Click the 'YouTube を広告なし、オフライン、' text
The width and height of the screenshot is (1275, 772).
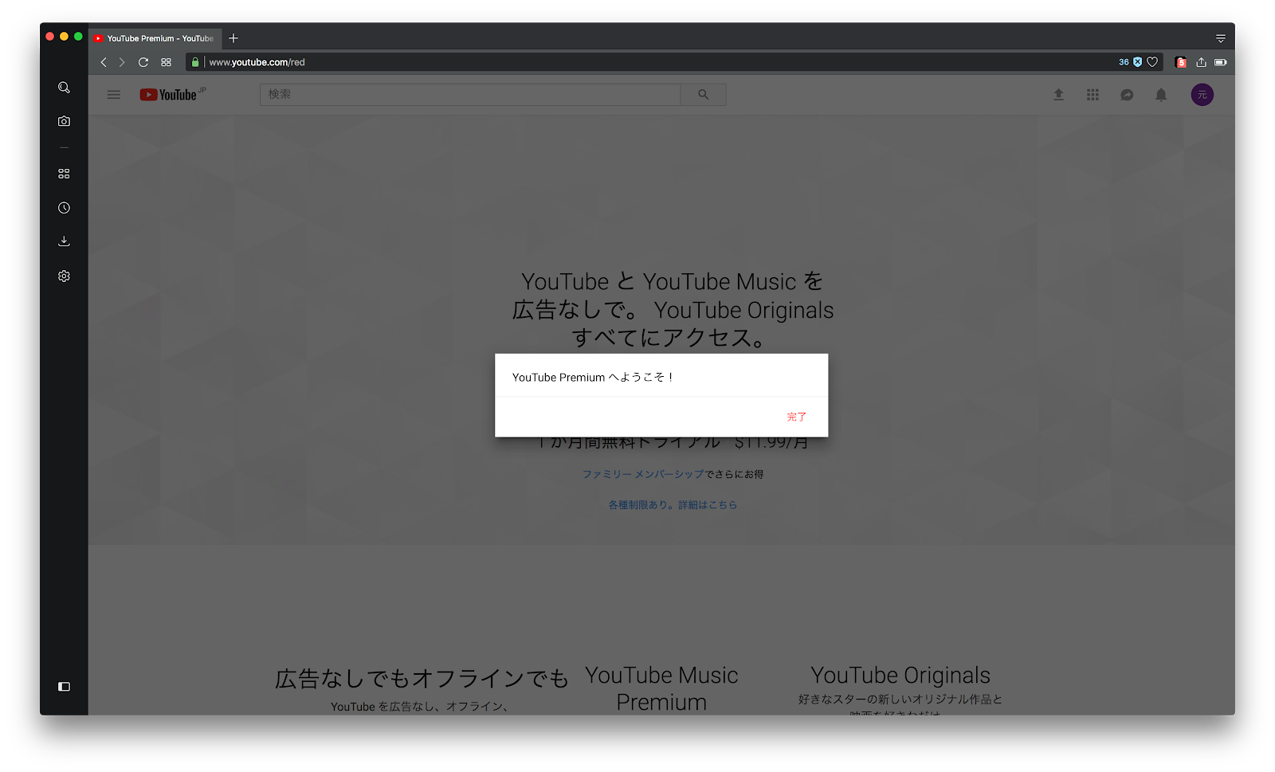[419, 707]
